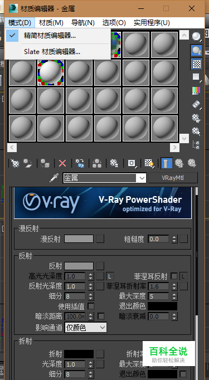Click the Go to Parent icon
Viewport: 209px width, 380px height.
tap(179, 163)
